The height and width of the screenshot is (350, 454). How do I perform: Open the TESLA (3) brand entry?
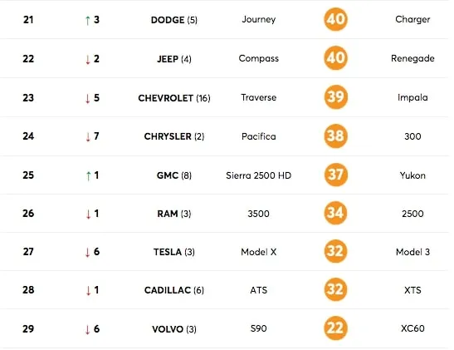tap(174, 252)
